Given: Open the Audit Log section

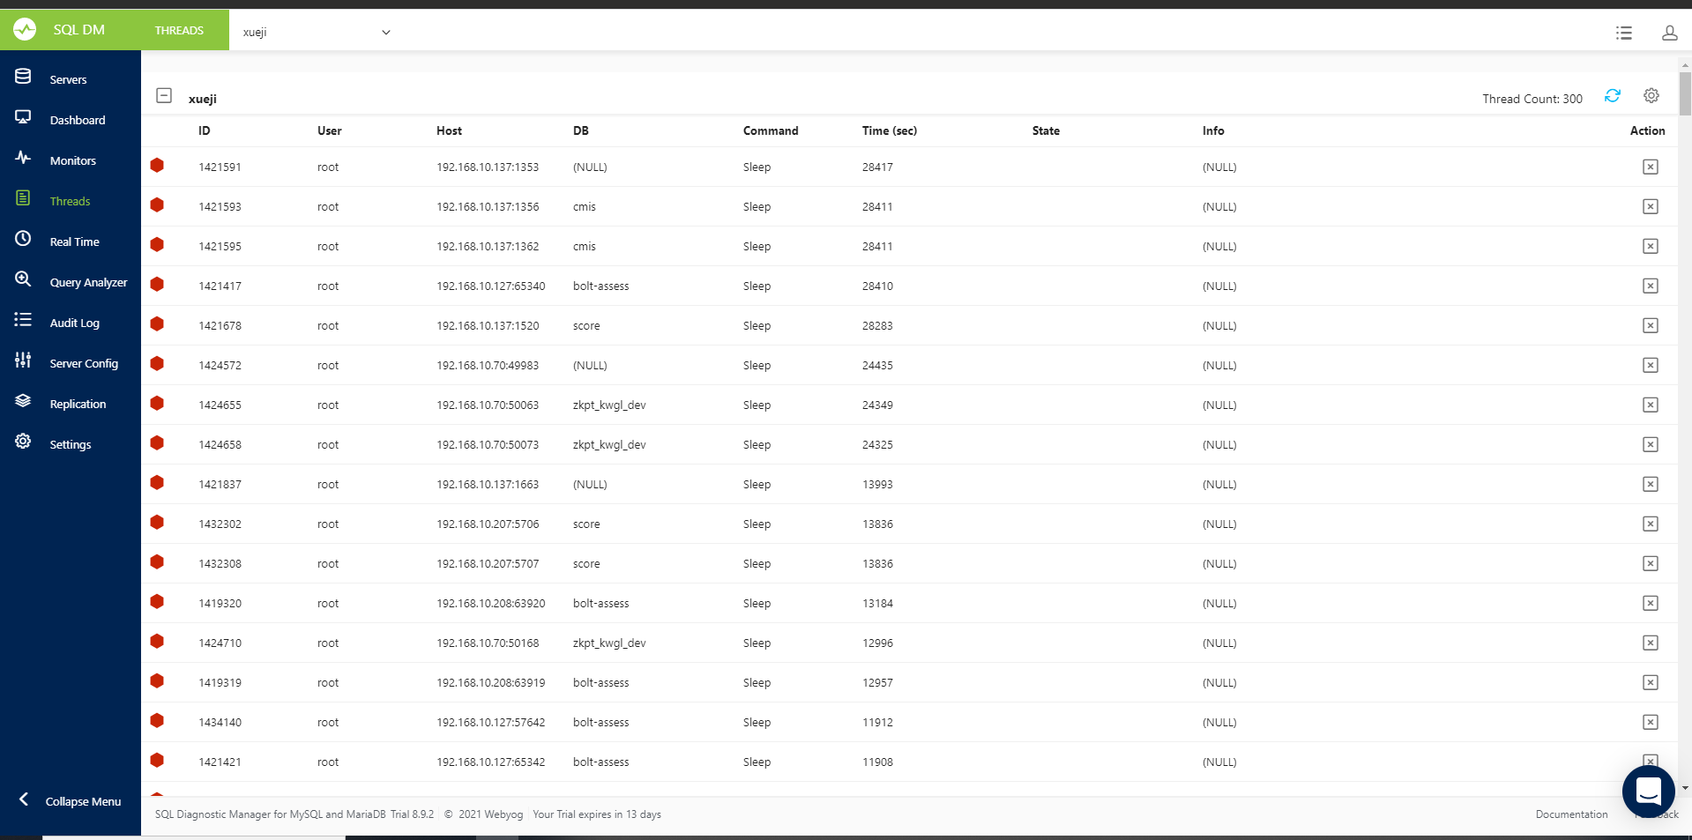Looking at the screenshot, I should (75, 323).
